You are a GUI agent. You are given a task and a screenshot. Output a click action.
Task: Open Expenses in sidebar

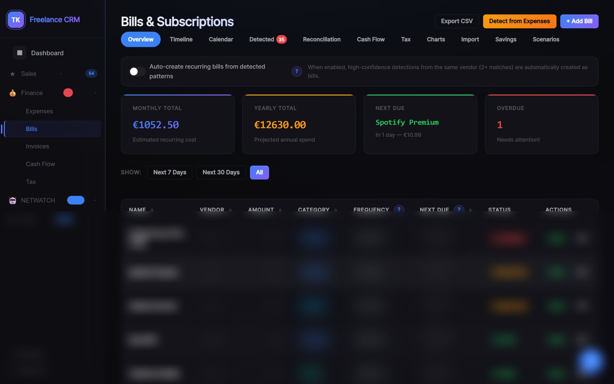53,111
